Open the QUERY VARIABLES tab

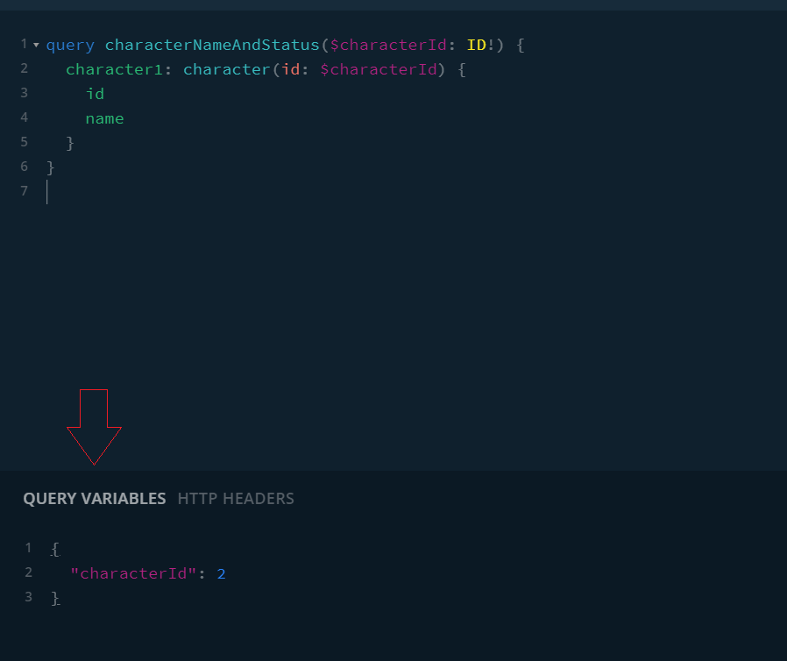(95, 499)
